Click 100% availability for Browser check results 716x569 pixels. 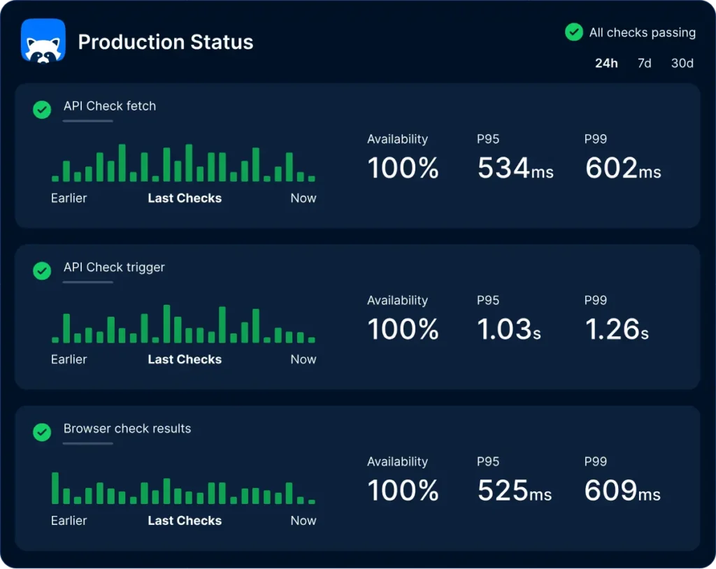point(403,490)
